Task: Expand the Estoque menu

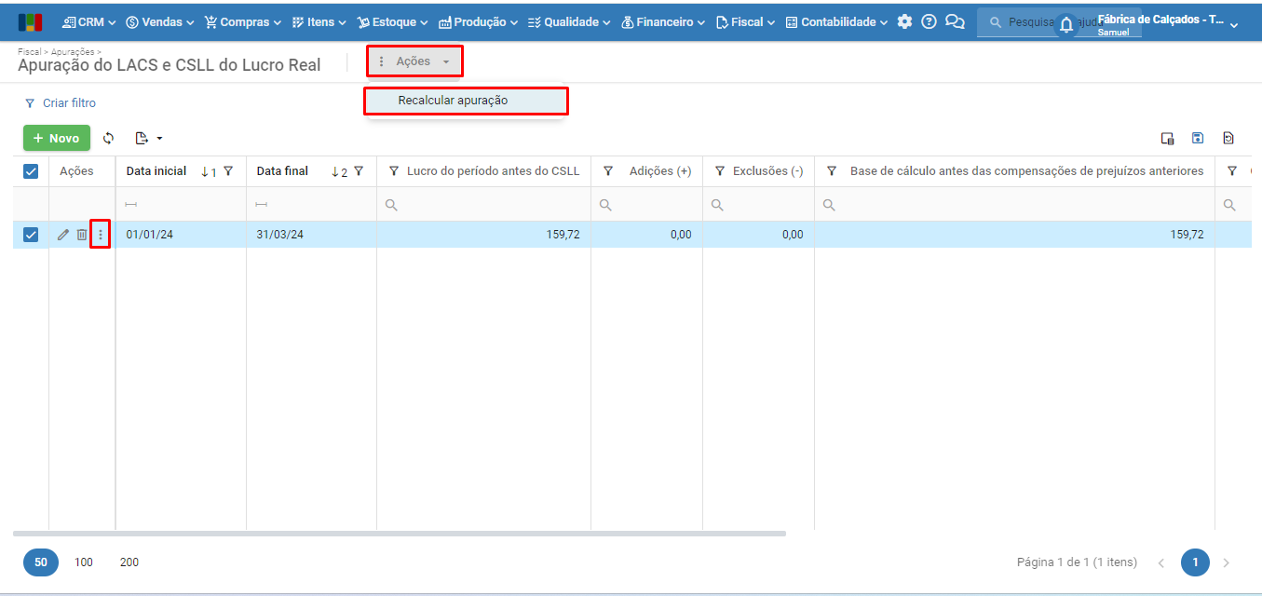Action: [x=393, y=21]
